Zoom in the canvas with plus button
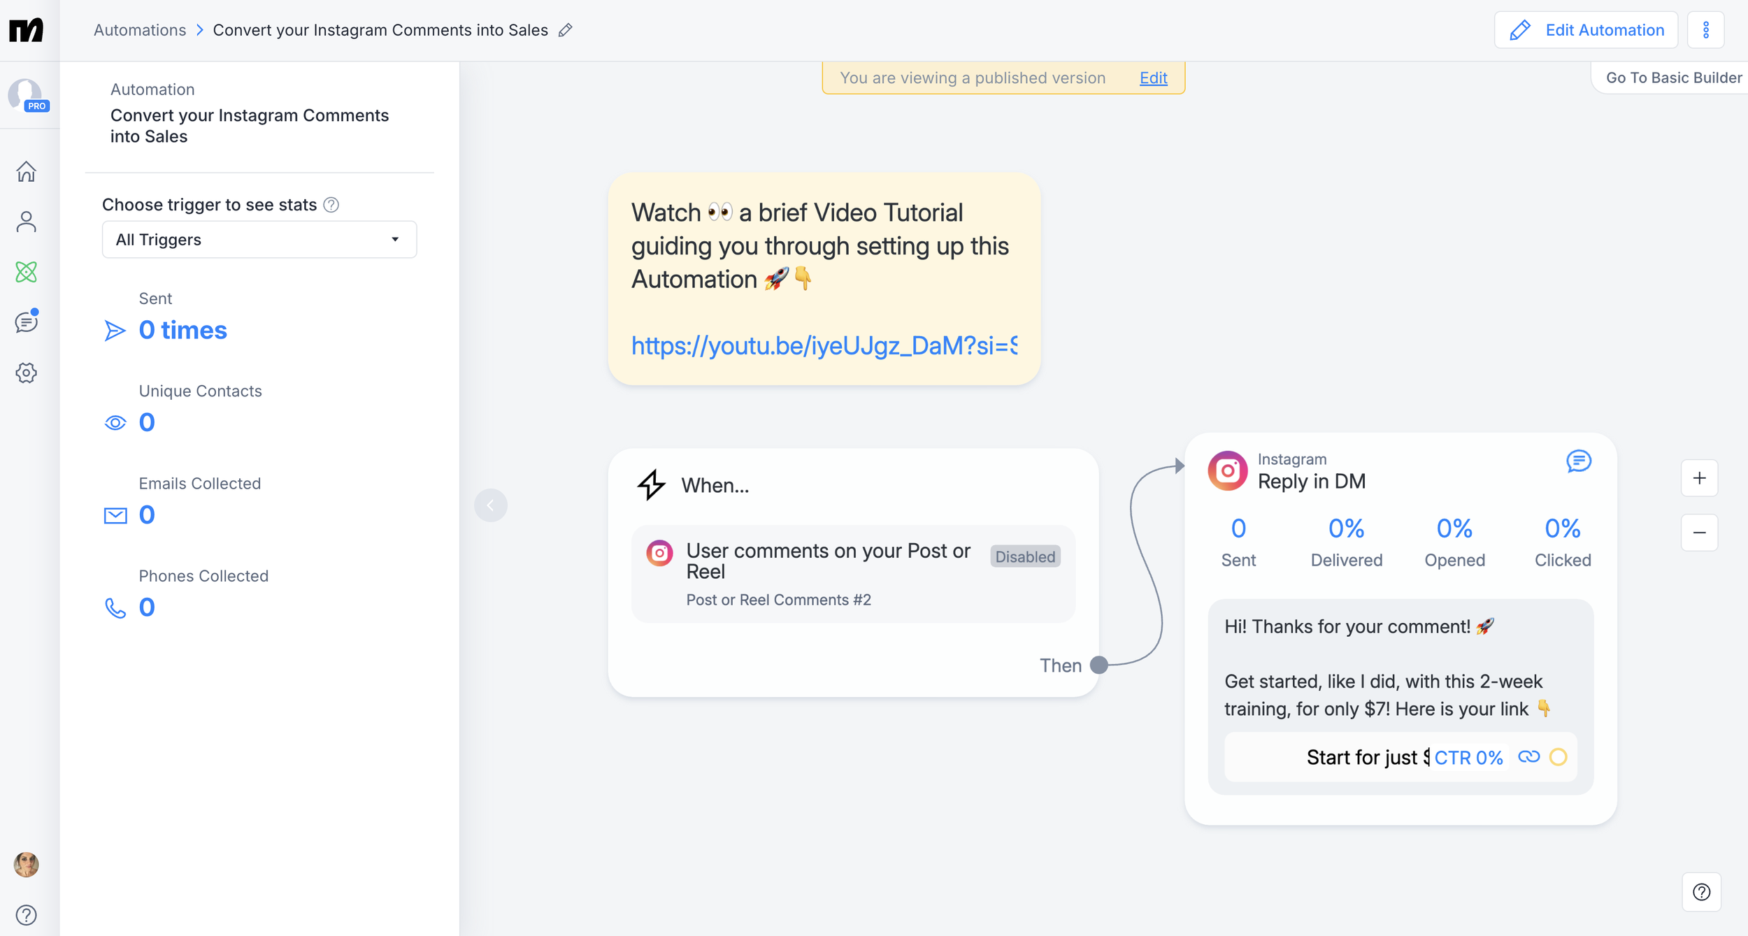The image size is (1748, 936). pyautogui.click(x=1699, y=478)
